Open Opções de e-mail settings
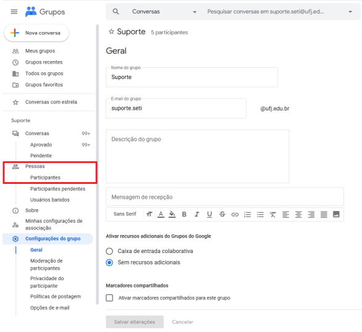The image size is (362, 332). 50,308
